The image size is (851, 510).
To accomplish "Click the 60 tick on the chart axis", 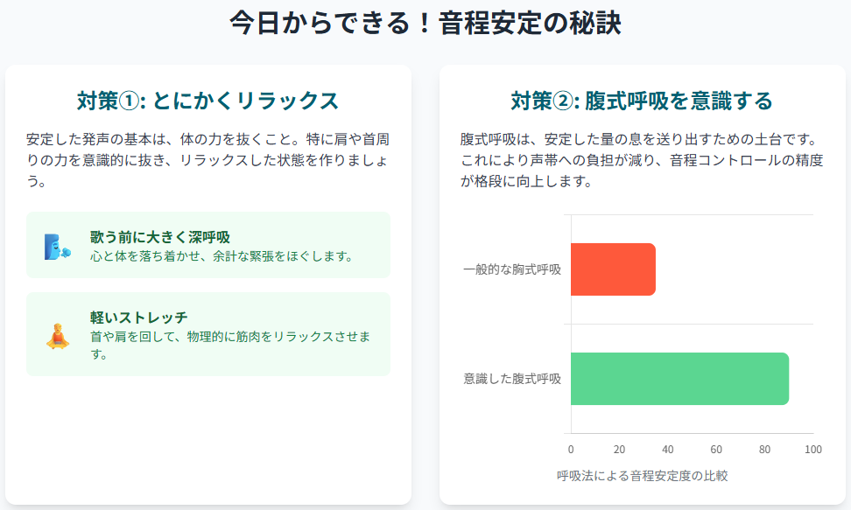I will [716, 450].
